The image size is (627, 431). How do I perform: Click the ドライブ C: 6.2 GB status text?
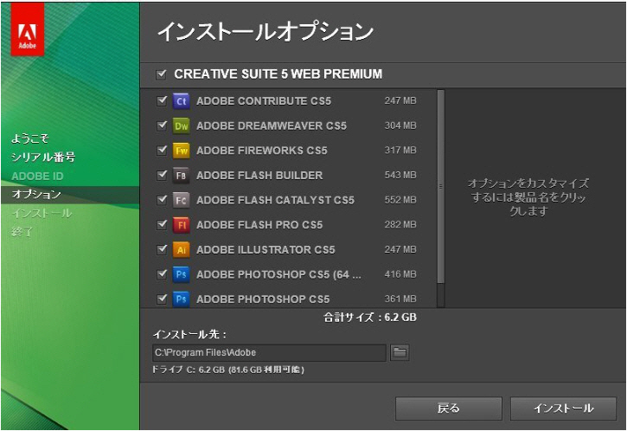[228, 370]
